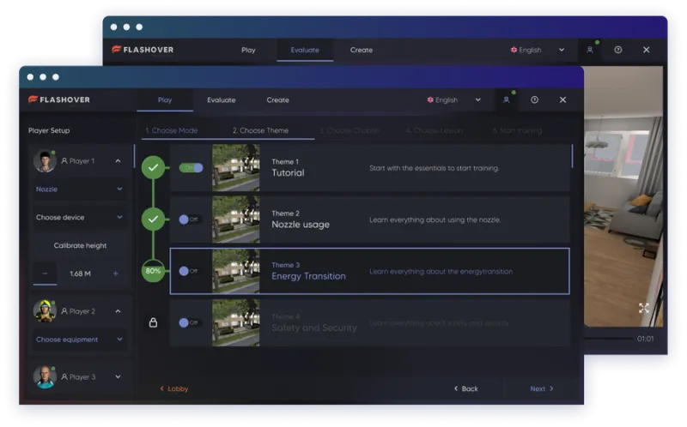
Task: Open the Choose device dropdown
Action: pos(80,217)
